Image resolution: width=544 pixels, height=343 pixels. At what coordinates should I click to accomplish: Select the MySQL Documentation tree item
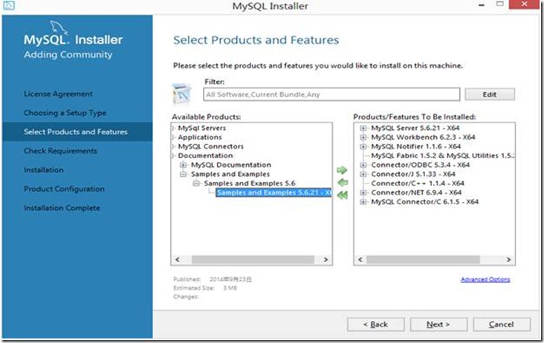pos(230,165)
